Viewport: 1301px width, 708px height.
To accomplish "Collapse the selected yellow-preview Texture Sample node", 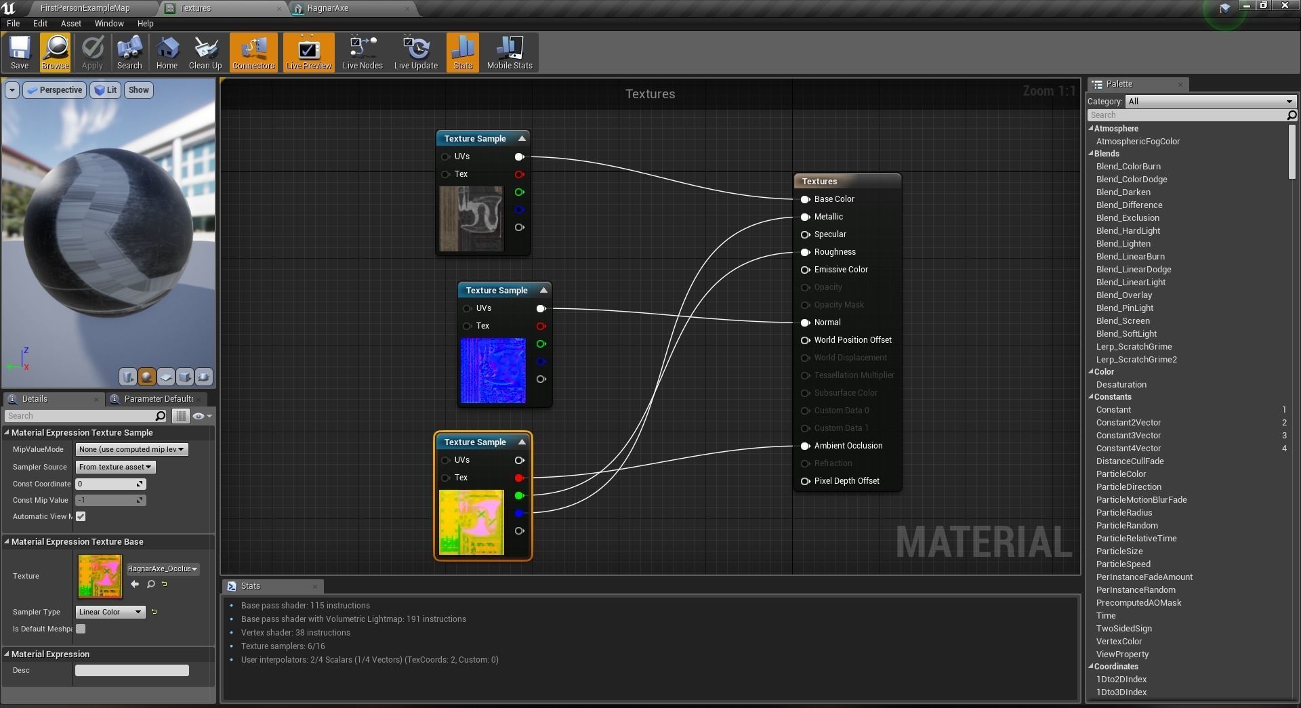I will coord(522,442).
